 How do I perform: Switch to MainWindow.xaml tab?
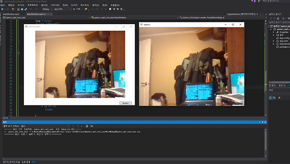coord(11,14)
